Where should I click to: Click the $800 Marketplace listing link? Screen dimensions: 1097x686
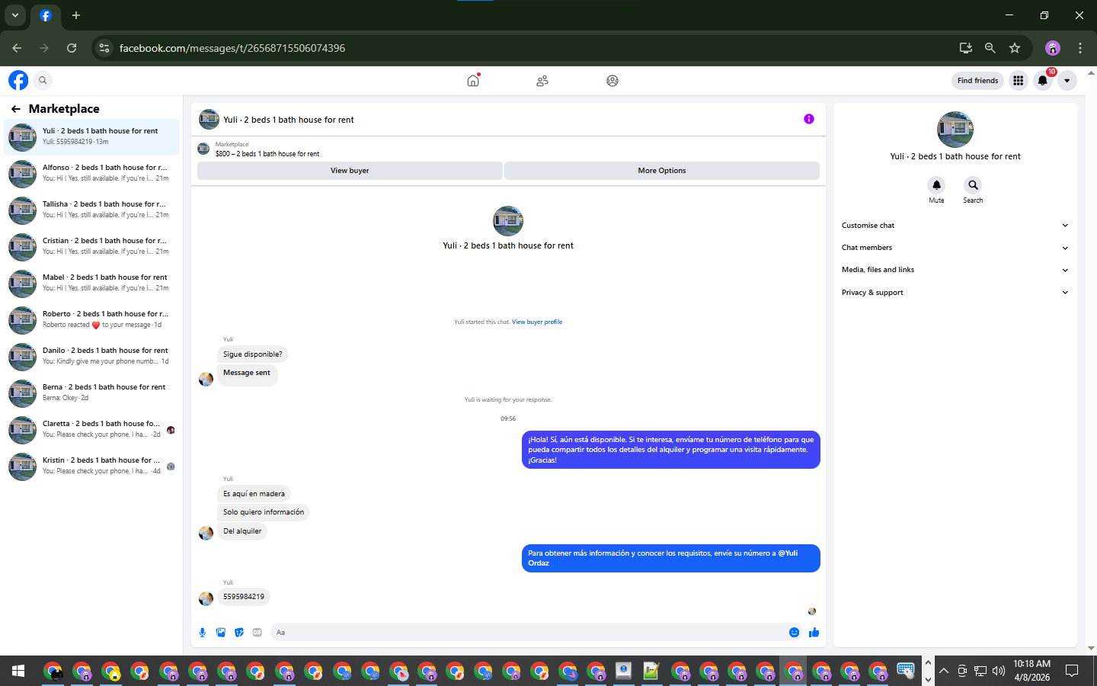(x=267, y=154)
